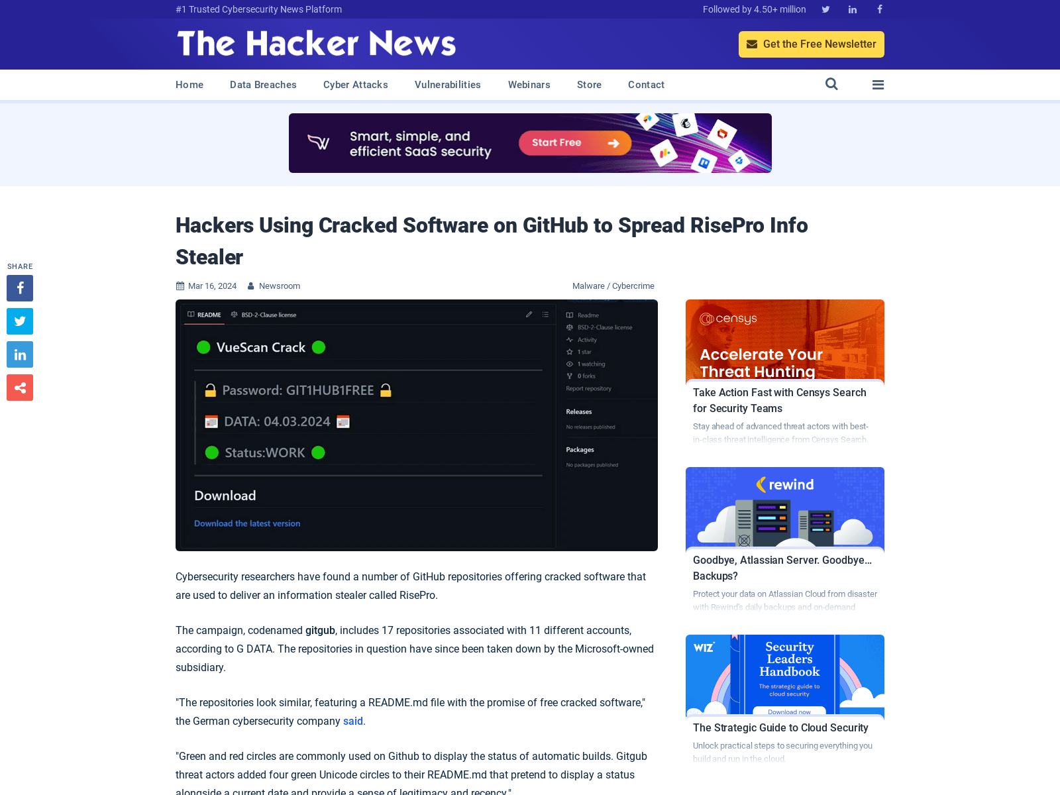Screen dimensions: 1060x795
Task: Click the bold 'gitgub' campaign name
Action: tap(320, 631)
